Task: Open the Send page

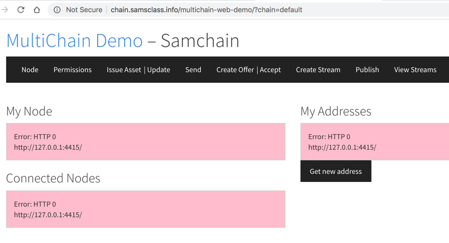Action: tap(193, 70)
